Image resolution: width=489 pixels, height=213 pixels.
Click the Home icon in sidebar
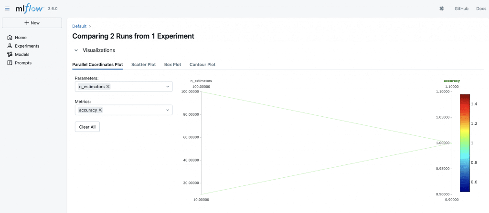pyautogui.click(x=10, y=38)
